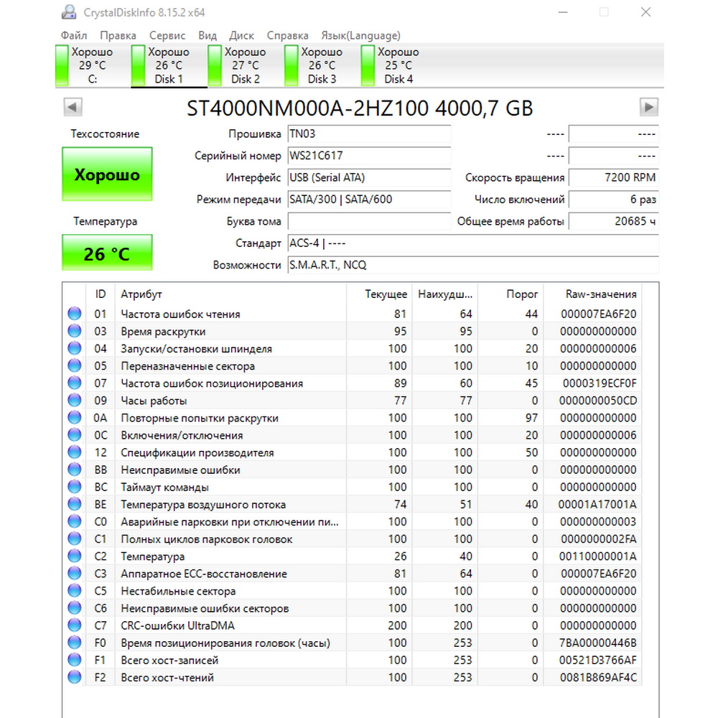Click status orb for attribute 12 row

(74, 452)
